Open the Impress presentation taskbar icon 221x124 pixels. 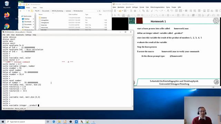click(65, 122)
